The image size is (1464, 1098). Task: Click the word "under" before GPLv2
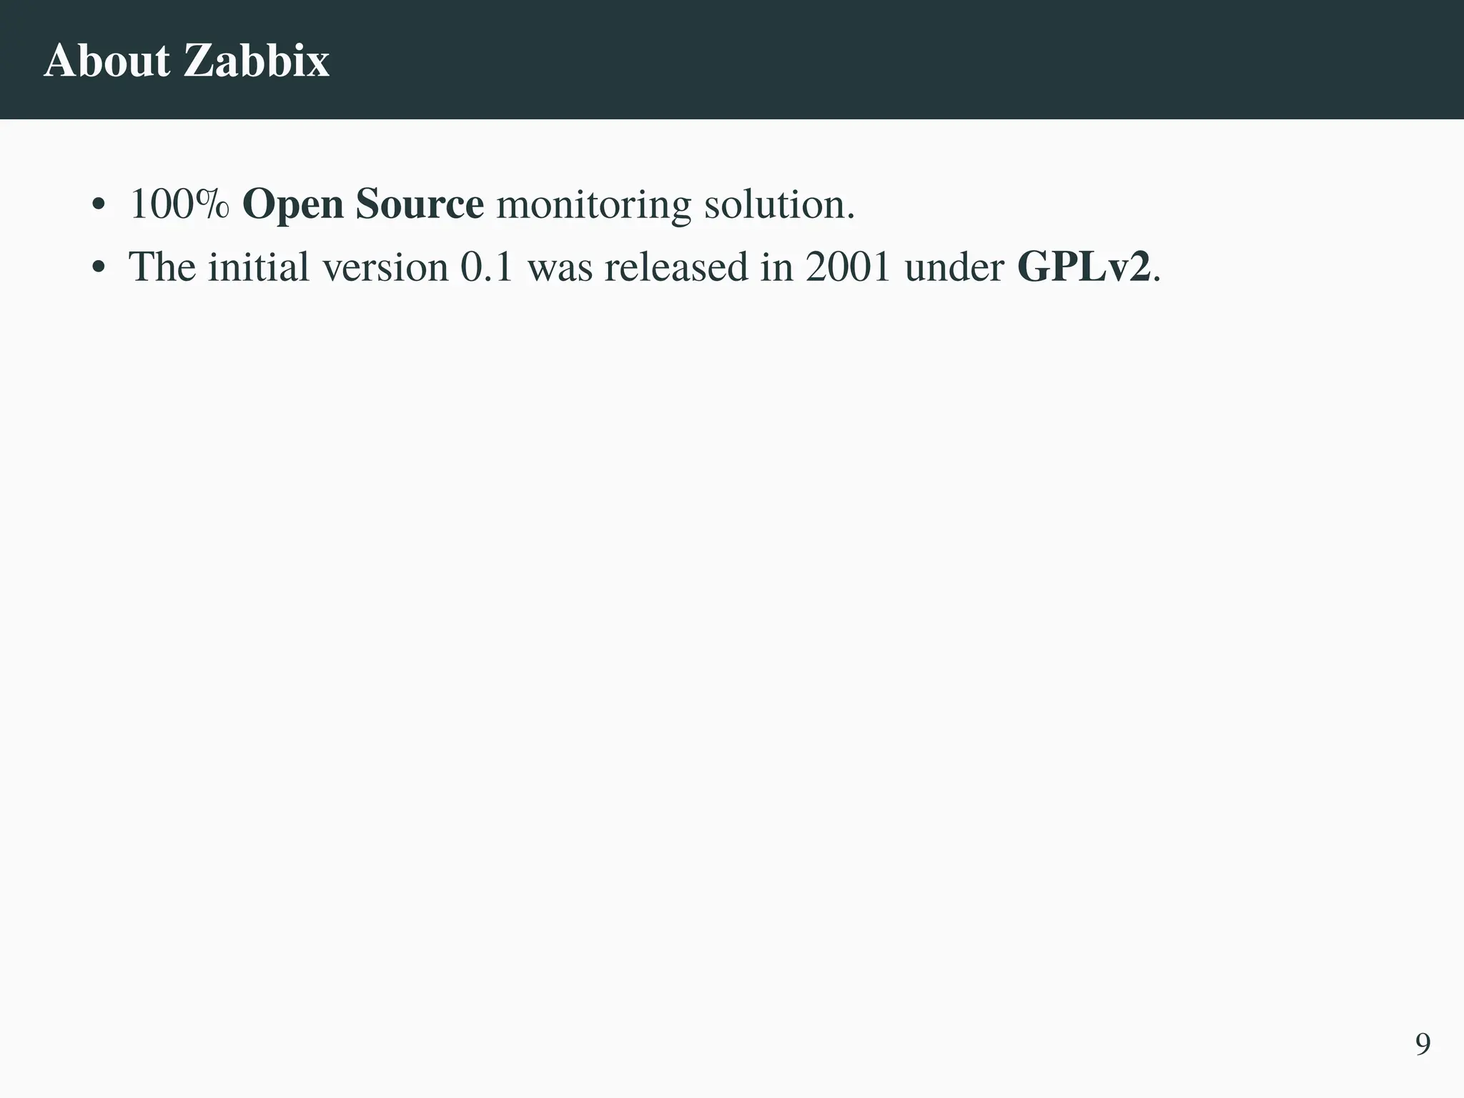(x=954, y=267)
